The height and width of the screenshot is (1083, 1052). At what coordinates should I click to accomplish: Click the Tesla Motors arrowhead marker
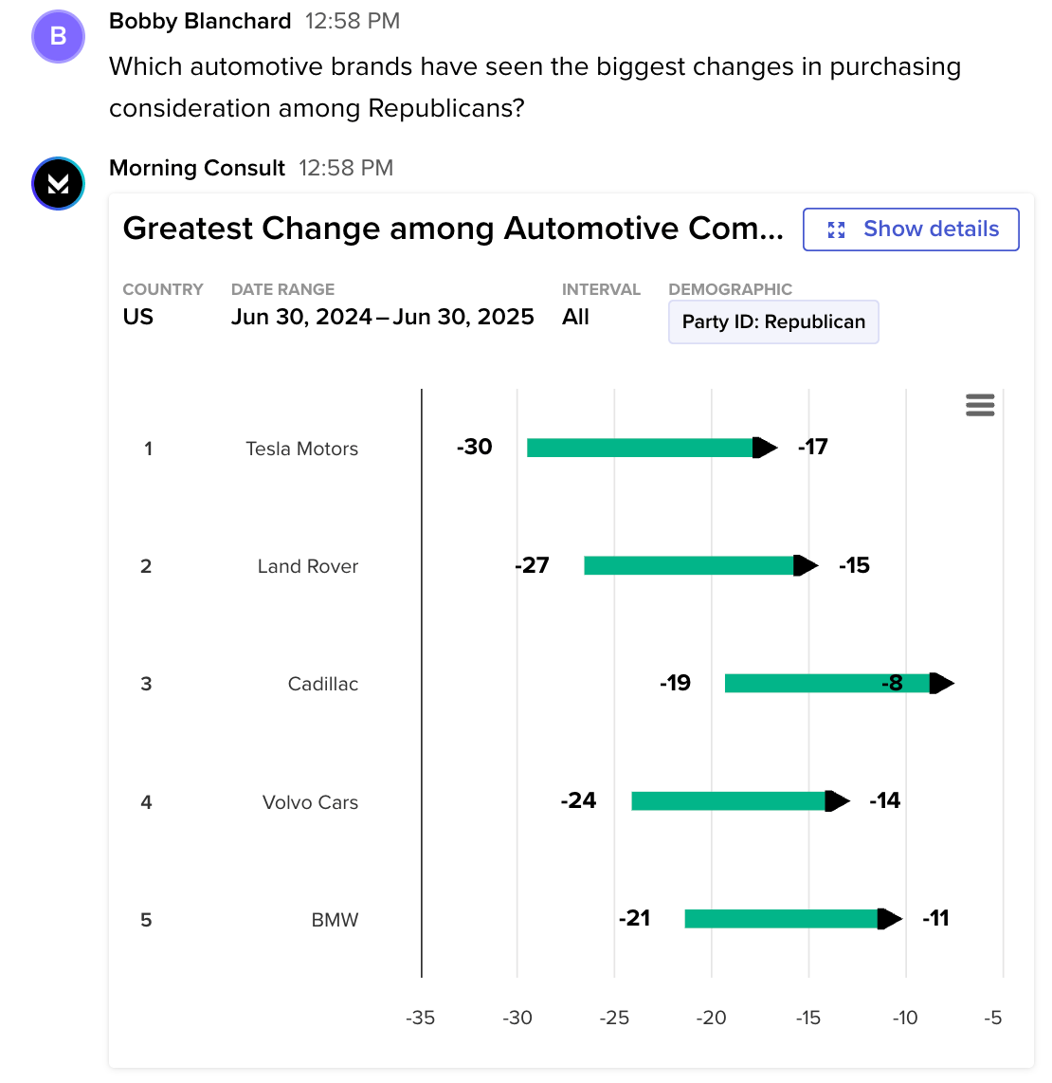[764, 448]
